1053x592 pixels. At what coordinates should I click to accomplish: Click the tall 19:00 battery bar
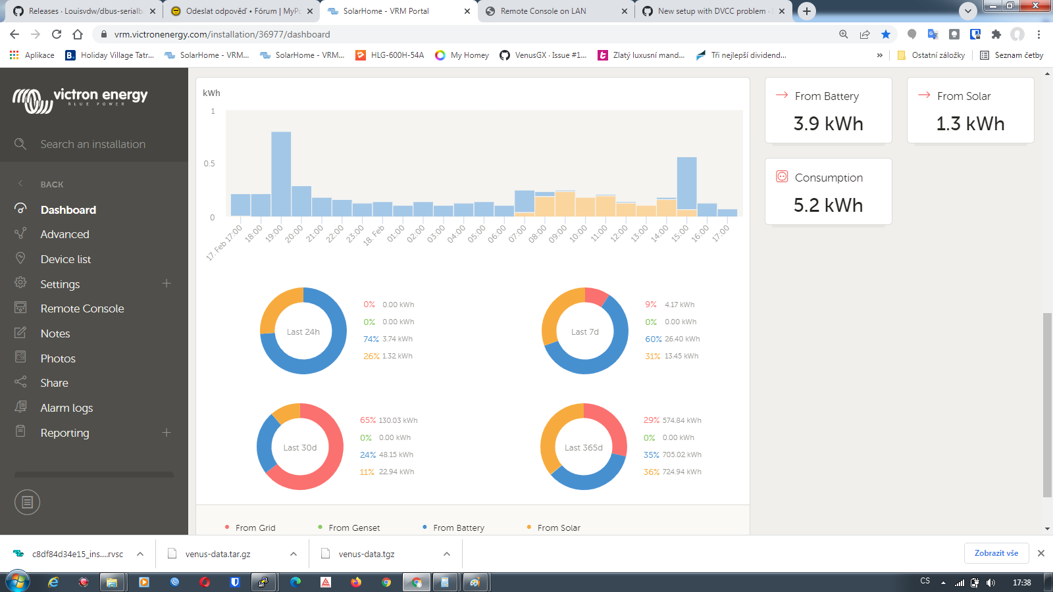coord(281,174)
